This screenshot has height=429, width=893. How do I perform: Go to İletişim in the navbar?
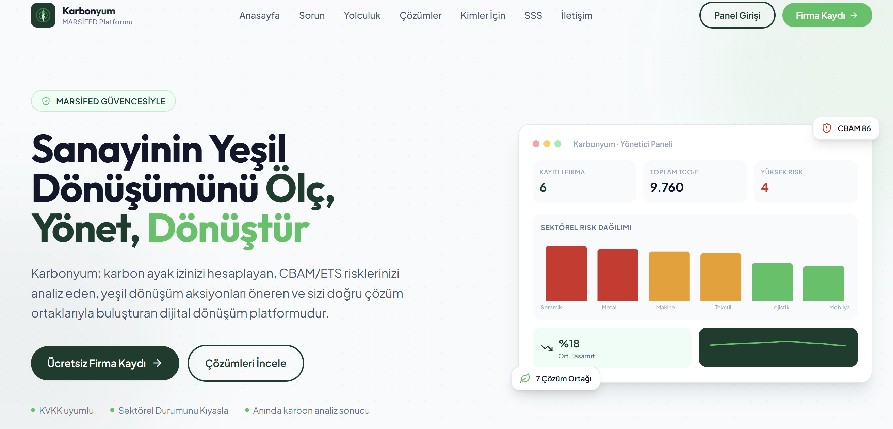tap(577, 15)
